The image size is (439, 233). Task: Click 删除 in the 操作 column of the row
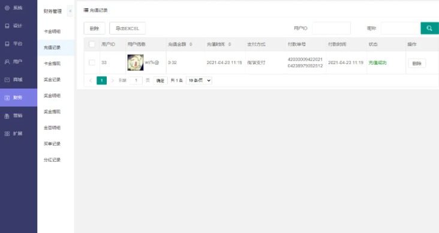(417, 63)
